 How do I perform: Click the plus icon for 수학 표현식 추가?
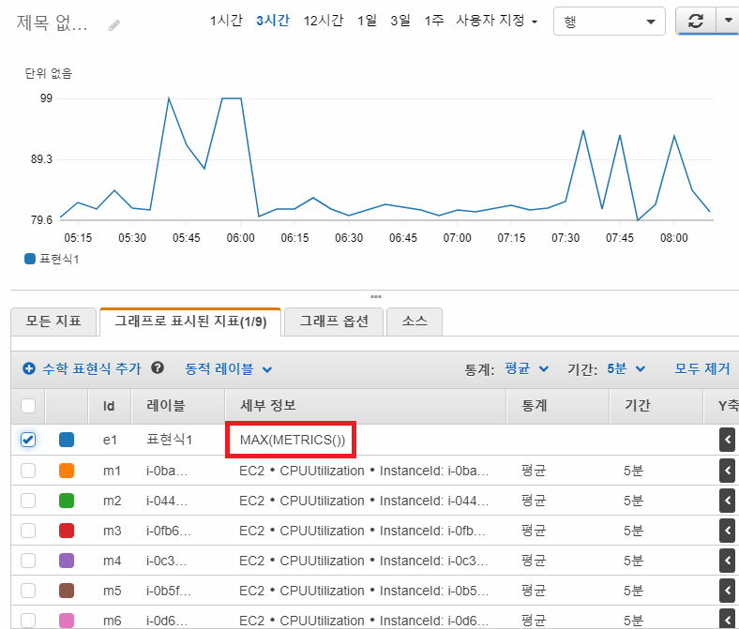pos(29,369)
